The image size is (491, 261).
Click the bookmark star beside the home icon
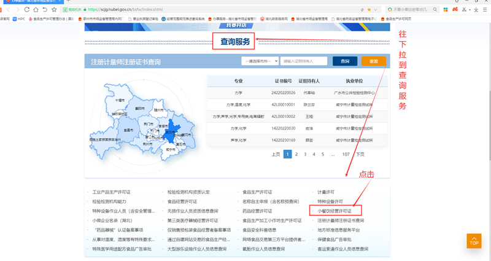[54, 10]
